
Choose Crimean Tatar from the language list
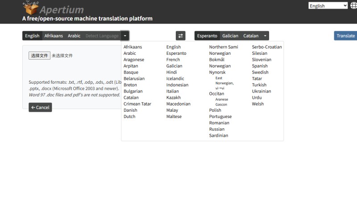(x=137, y=104)
